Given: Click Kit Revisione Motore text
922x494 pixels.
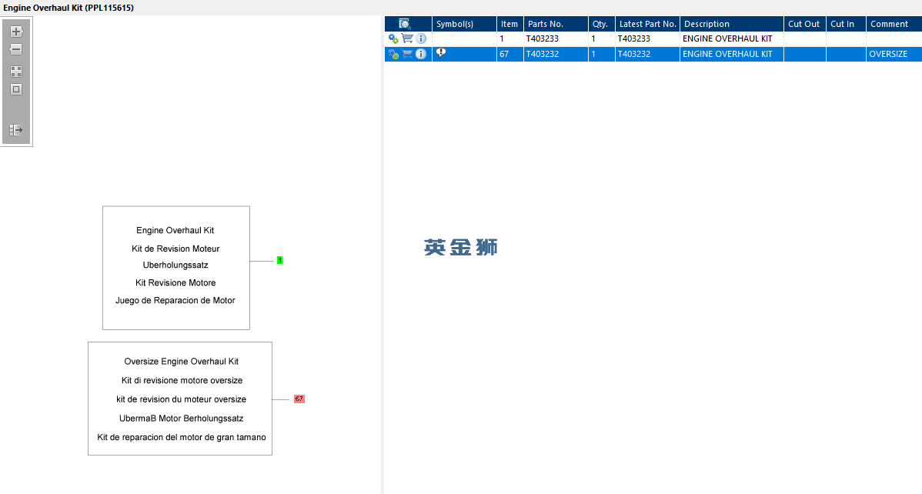Looking at the screenshot, I should pos(175,283).
